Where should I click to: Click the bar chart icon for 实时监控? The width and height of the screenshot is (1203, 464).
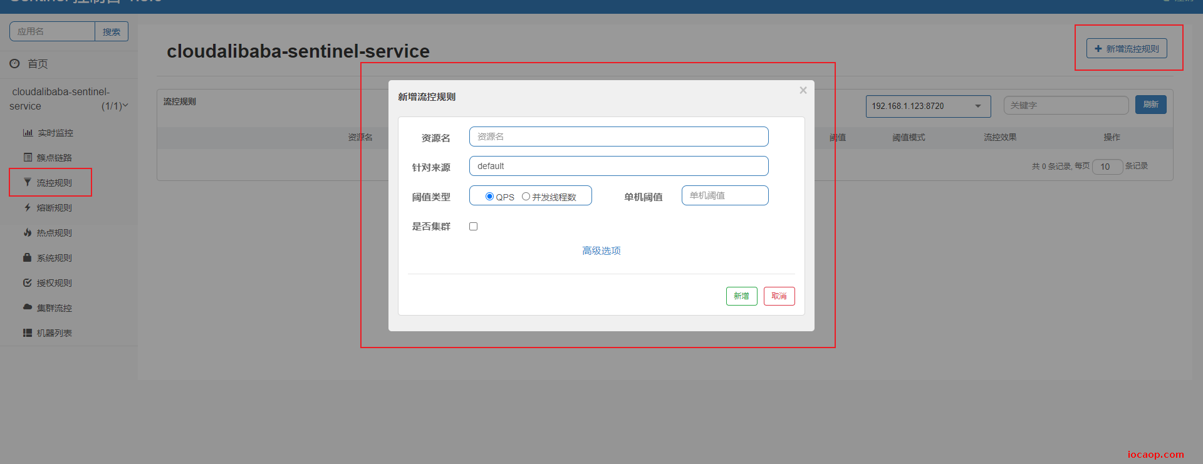tap(28, 133)
